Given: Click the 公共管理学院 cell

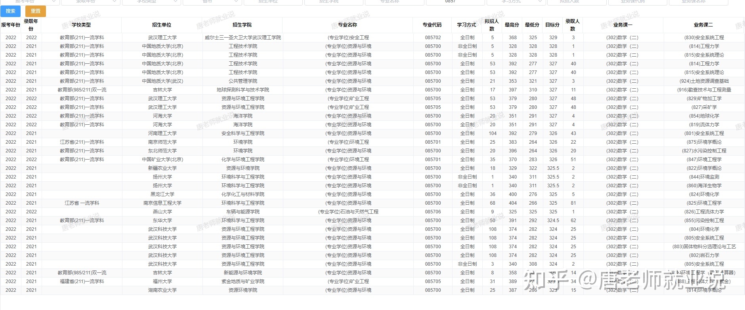Looking at the screenshot, I should (243, 81).
